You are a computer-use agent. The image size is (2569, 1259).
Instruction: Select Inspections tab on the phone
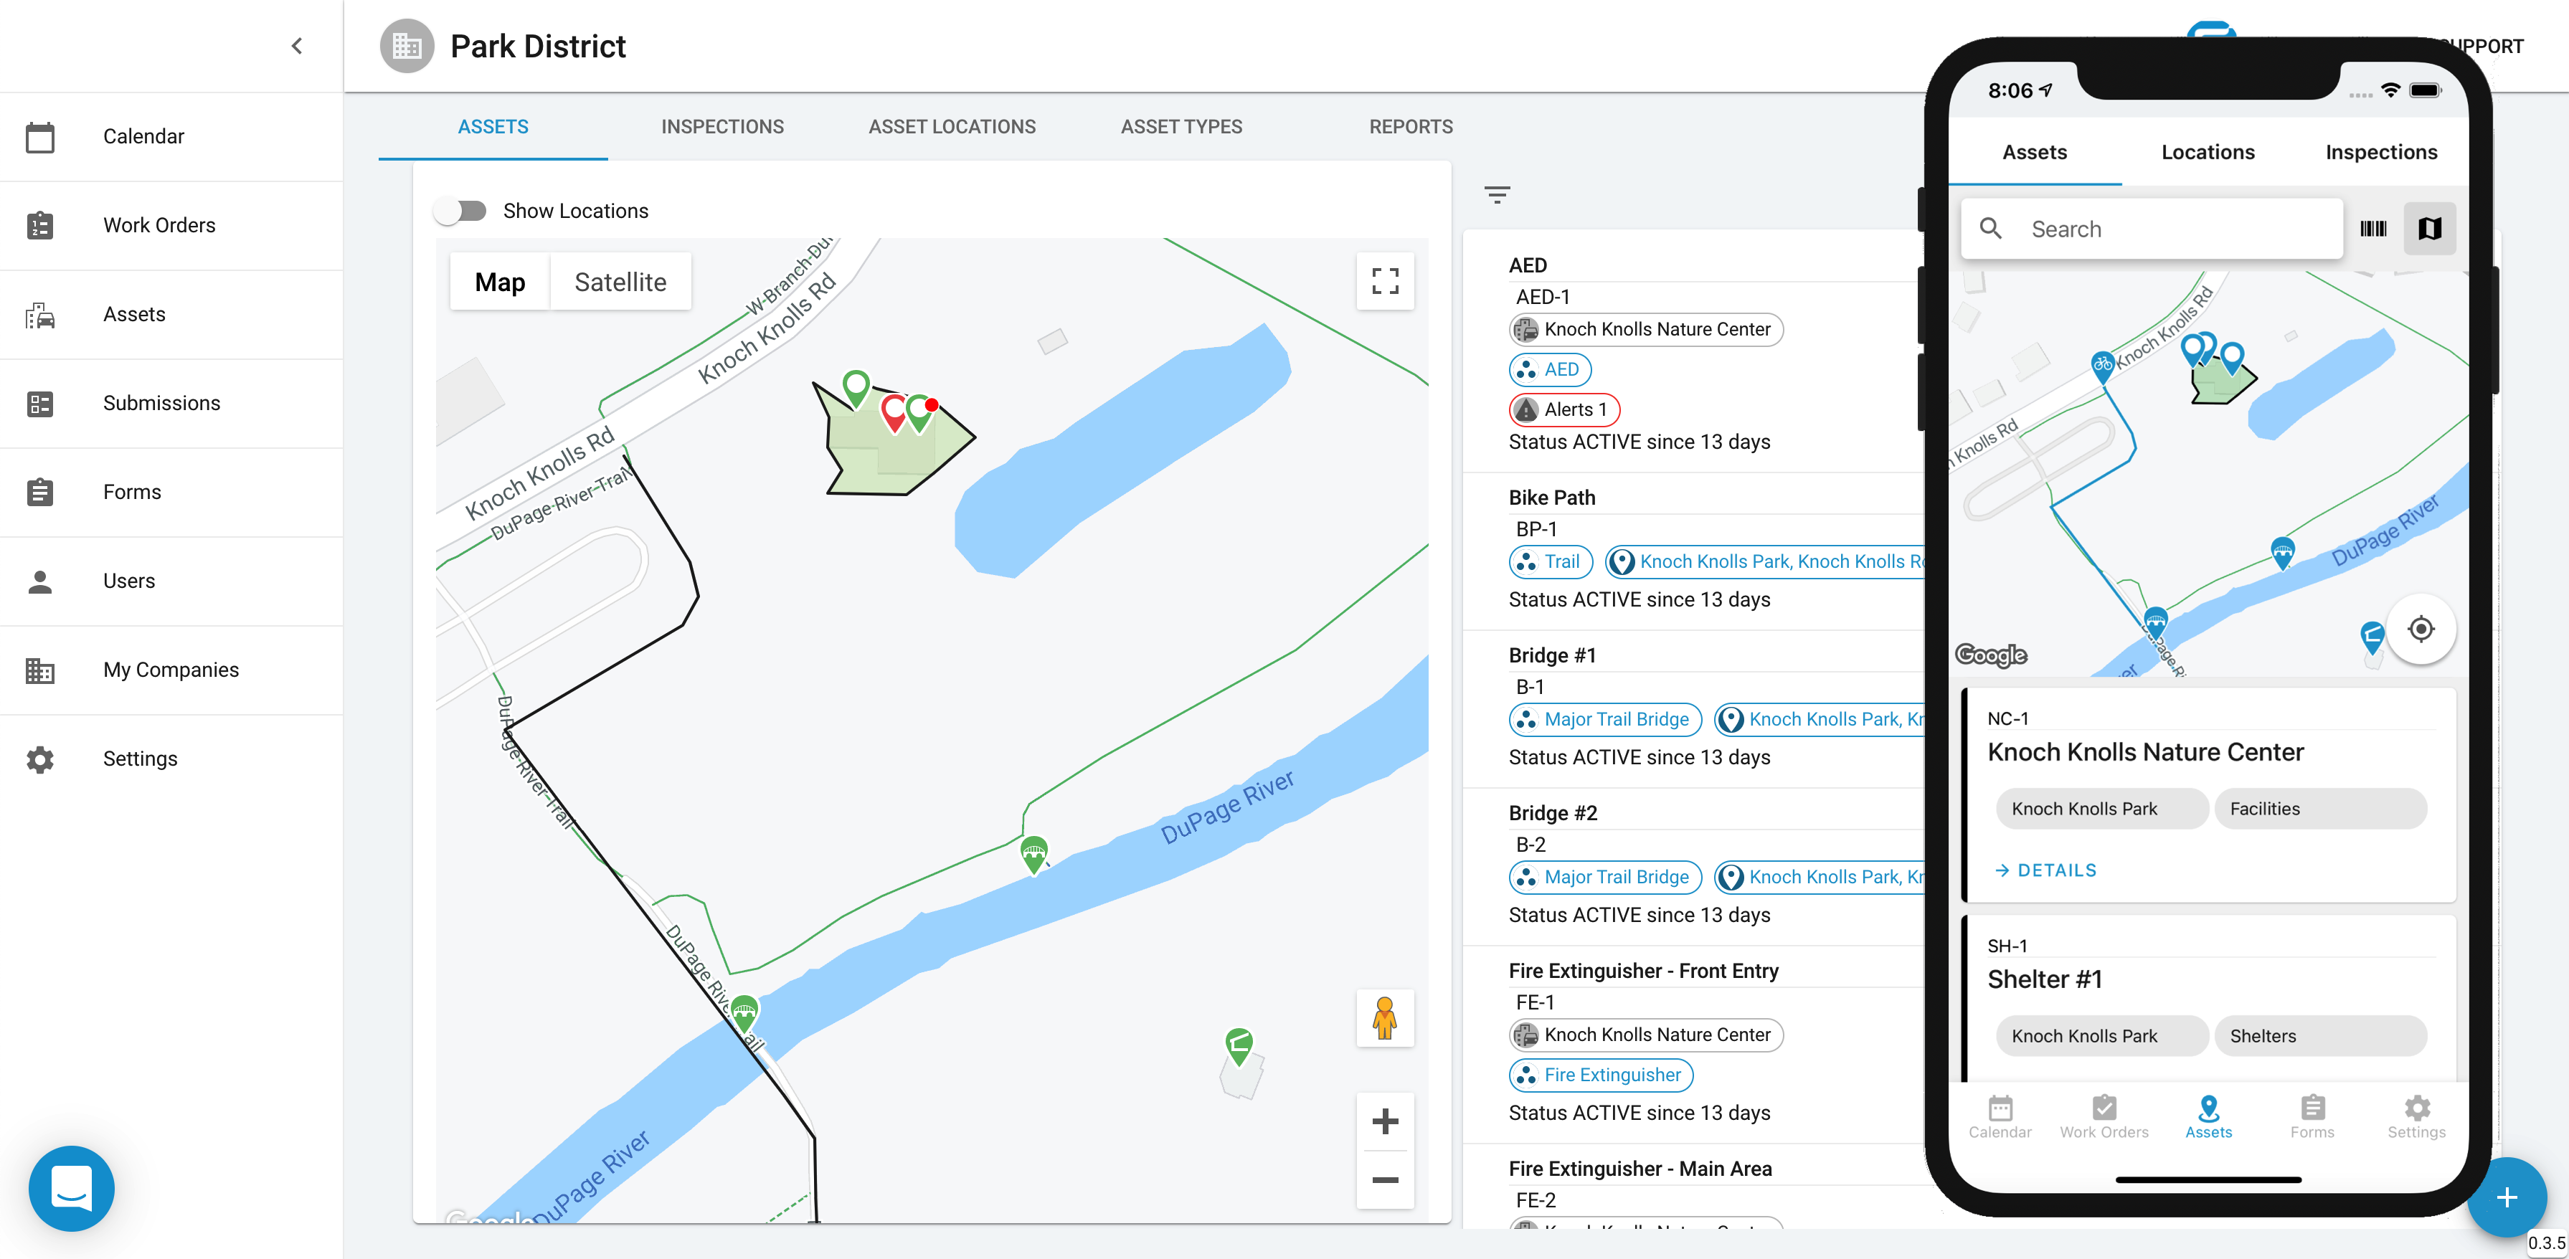point(2382,153)
